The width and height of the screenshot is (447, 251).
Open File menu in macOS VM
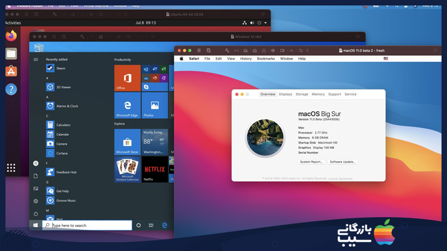coord(207,58)
